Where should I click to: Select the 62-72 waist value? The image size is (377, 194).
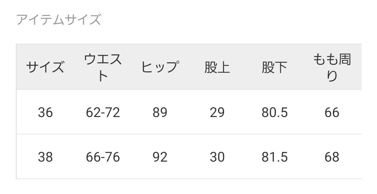[x=103, y=112]
